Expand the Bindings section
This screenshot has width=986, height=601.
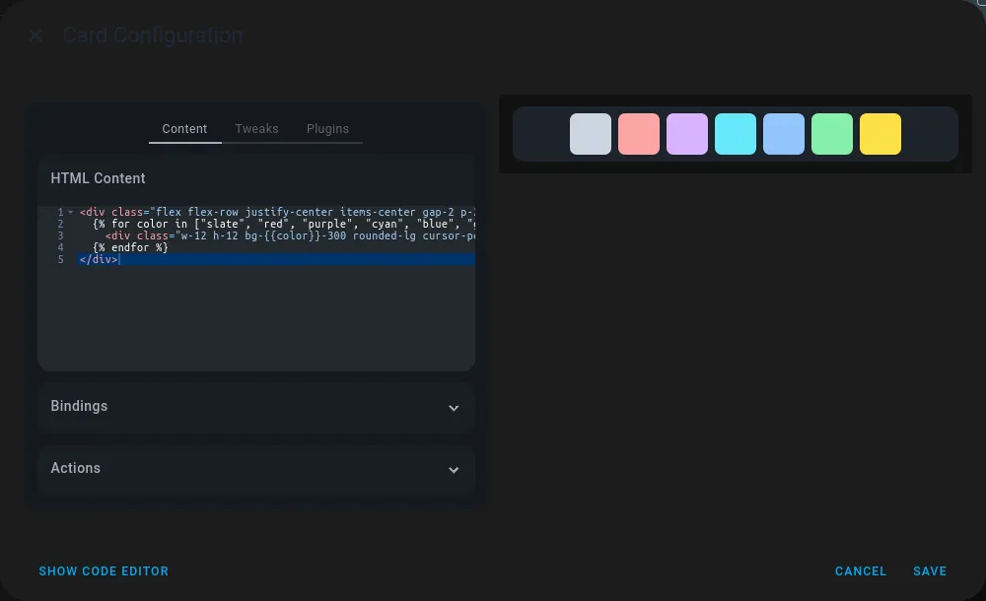[x=256, y=407]
